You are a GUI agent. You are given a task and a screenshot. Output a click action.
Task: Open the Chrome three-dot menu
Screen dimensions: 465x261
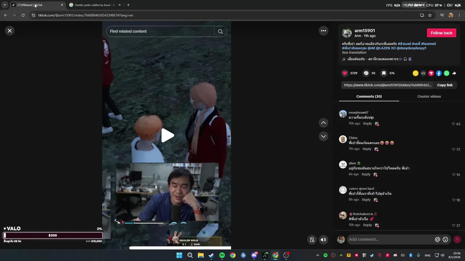460,15
